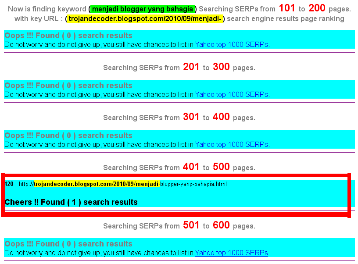The height and width of the screenshot is (264, 358).
Task: Click the yellow key URL in the header
Action: click(145, 19)
